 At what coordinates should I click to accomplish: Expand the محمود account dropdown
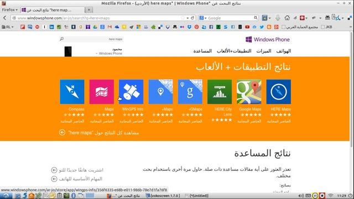point(97,54)
